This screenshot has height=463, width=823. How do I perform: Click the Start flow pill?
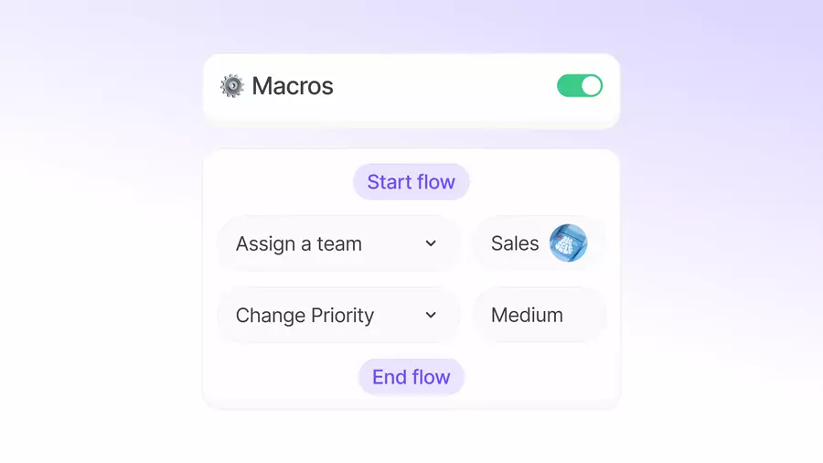[x=411, y=181]
